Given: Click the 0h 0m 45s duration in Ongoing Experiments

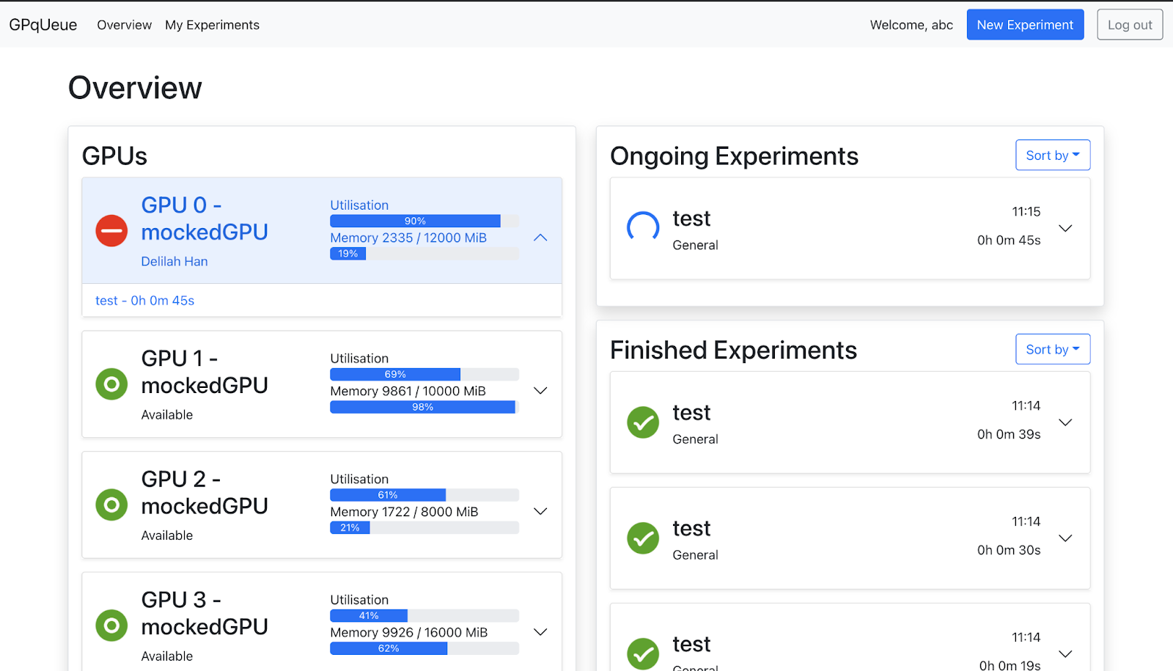Looking at the screenshot, I should coord(1009,241).
